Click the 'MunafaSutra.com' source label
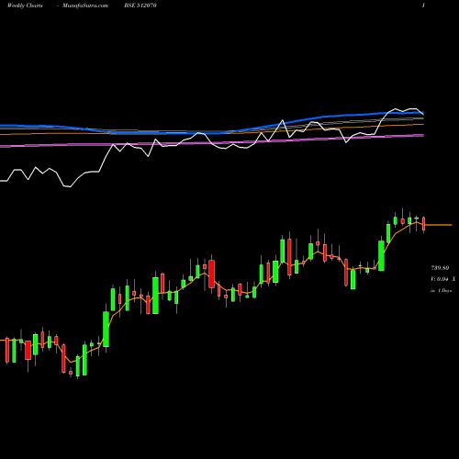 (85, 6)
